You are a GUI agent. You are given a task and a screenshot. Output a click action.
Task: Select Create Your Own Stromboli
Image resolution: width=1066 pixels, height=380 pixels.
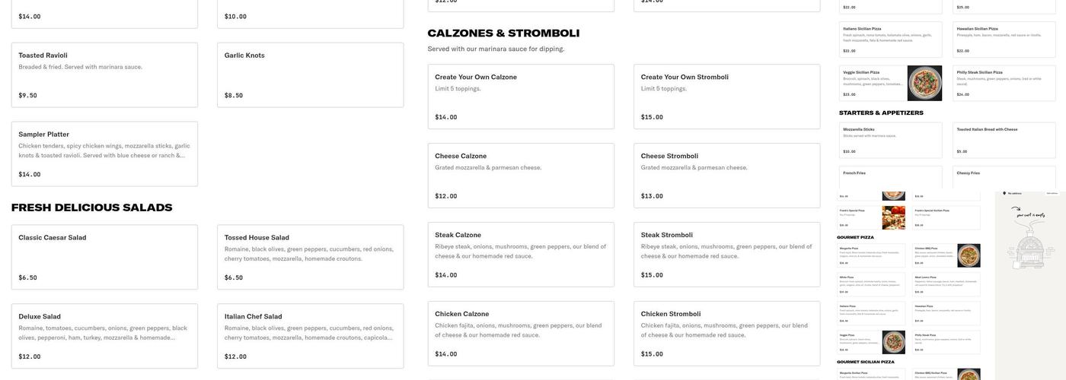coord(726,97)
